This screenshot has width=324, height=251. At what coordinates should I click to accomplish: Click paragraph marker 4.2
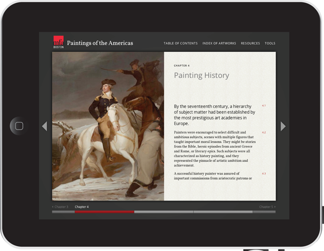264,133
